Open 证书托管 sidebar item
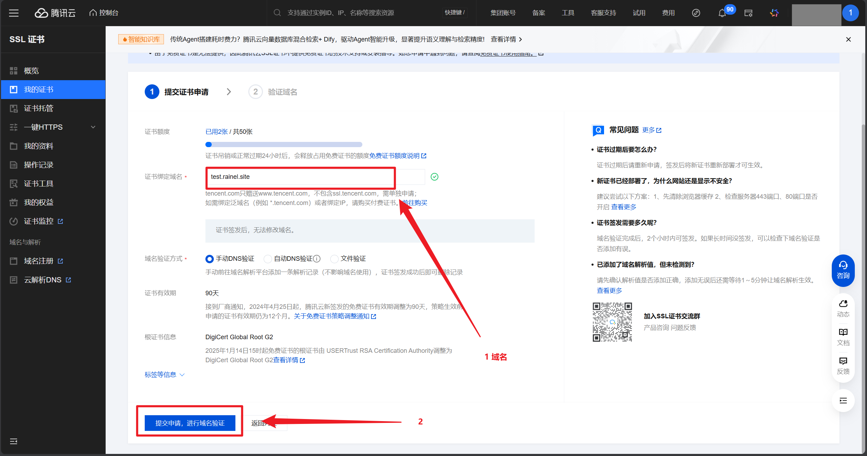The height and width of the screenshot is (456, 867). coord(53,108)
